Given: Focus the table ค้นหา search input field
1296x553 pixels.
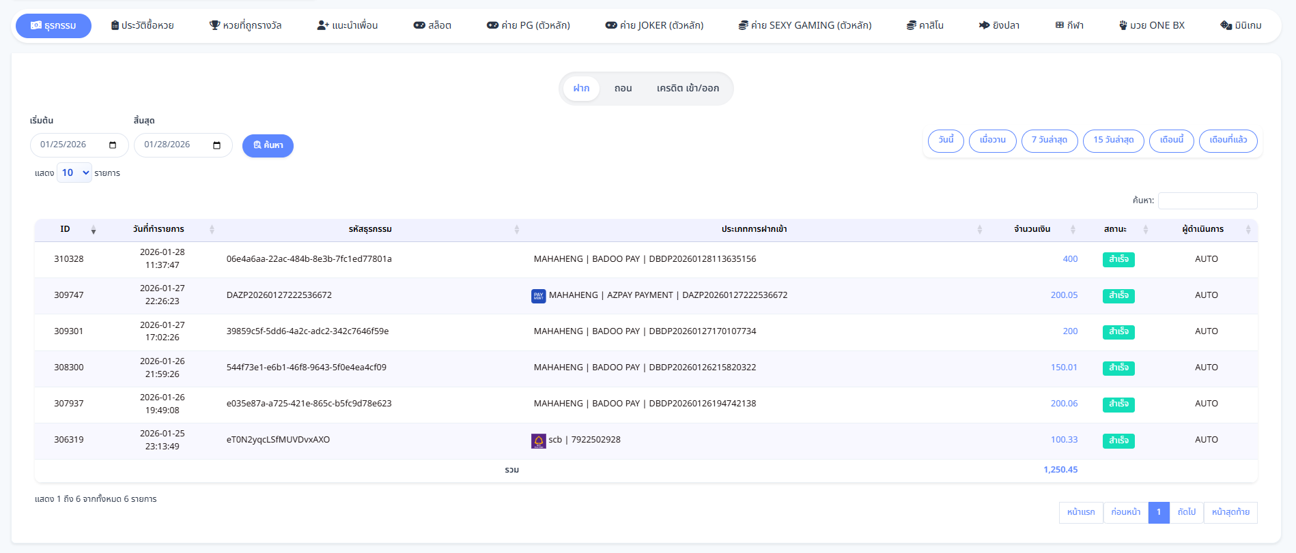Looking at the screenshot, I should click(1207, 200).
